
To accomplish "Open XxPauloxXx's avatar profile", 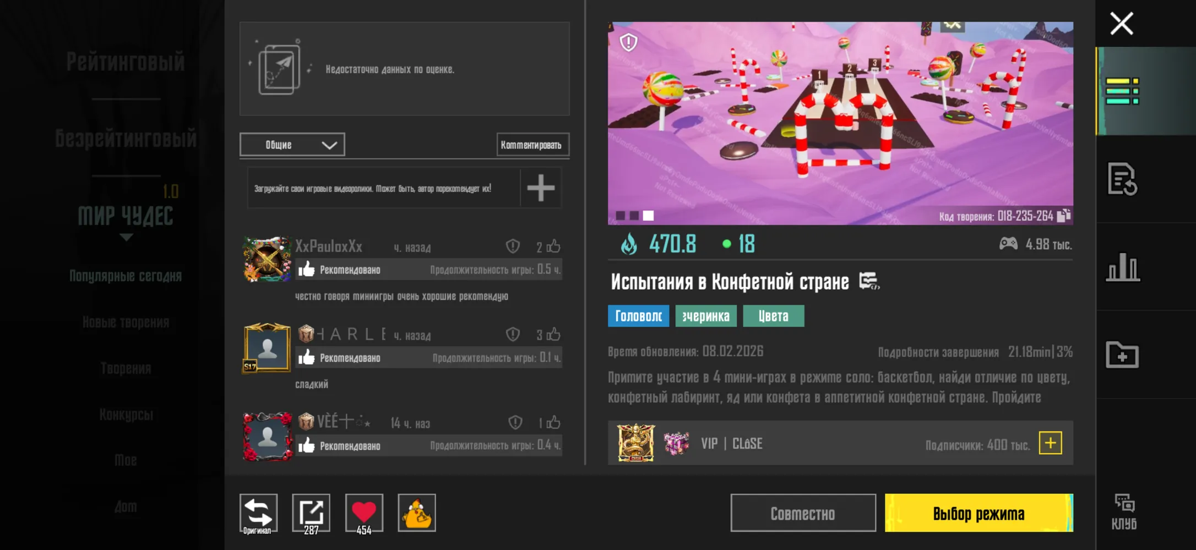I will (x=267, y=259).
